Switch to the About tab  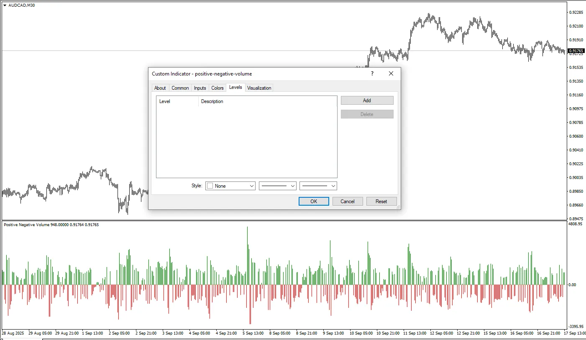click(x=160, y=88)
